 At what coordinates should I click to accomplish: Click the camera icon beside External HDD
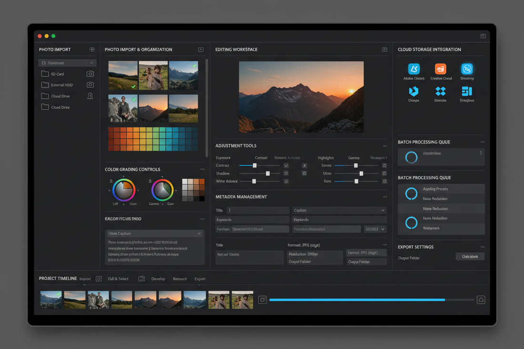(x=91, y=85)
